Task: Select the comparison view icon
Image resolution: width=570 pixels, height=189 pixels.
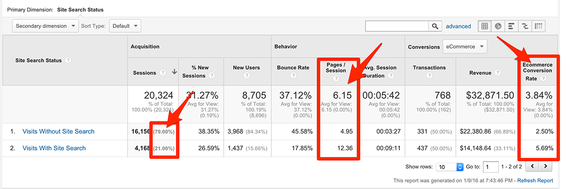Action: [x=524, y=26]
